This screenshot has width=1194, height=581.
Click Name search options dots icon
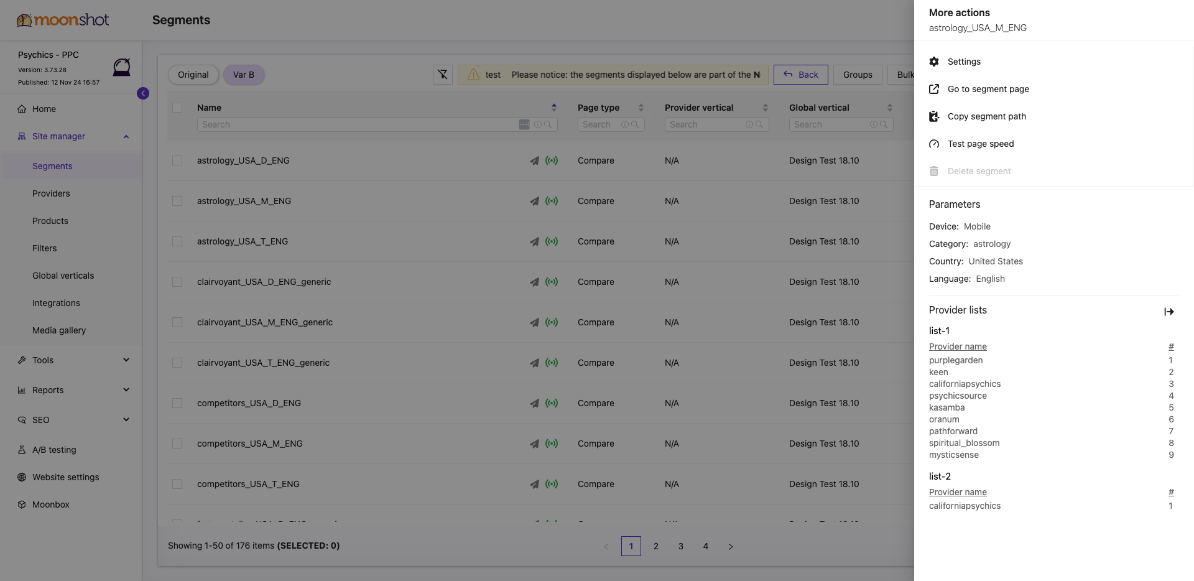tap(524, 124)
